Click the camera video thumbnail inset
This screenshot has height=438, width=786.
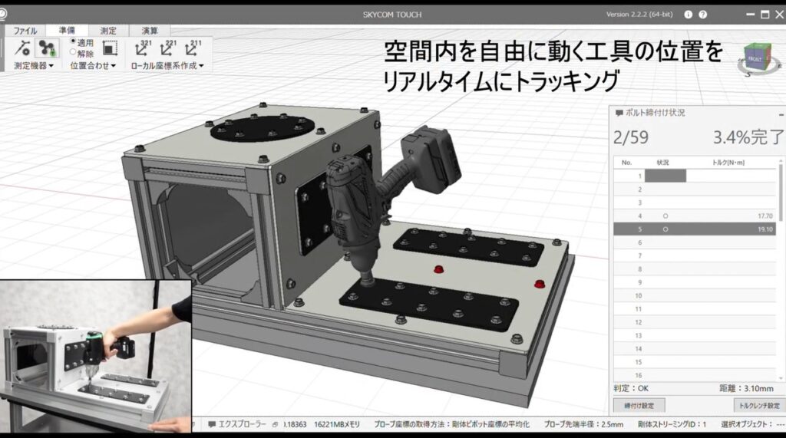tap(95, 357)
